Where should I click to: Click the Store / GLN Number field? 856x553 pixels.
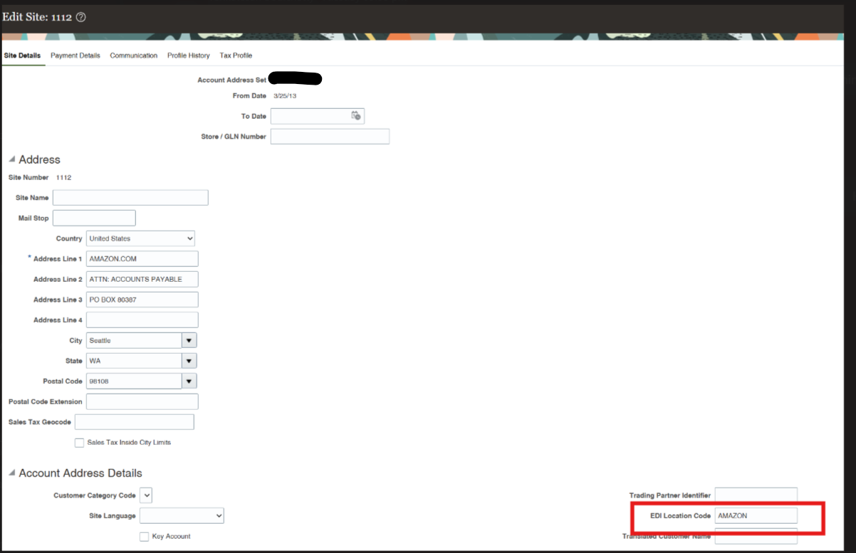pos(330,136)
